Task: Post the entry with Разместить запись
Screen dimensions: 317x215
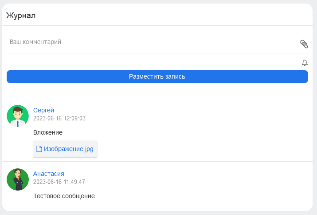Action: (x=157, y=76)
